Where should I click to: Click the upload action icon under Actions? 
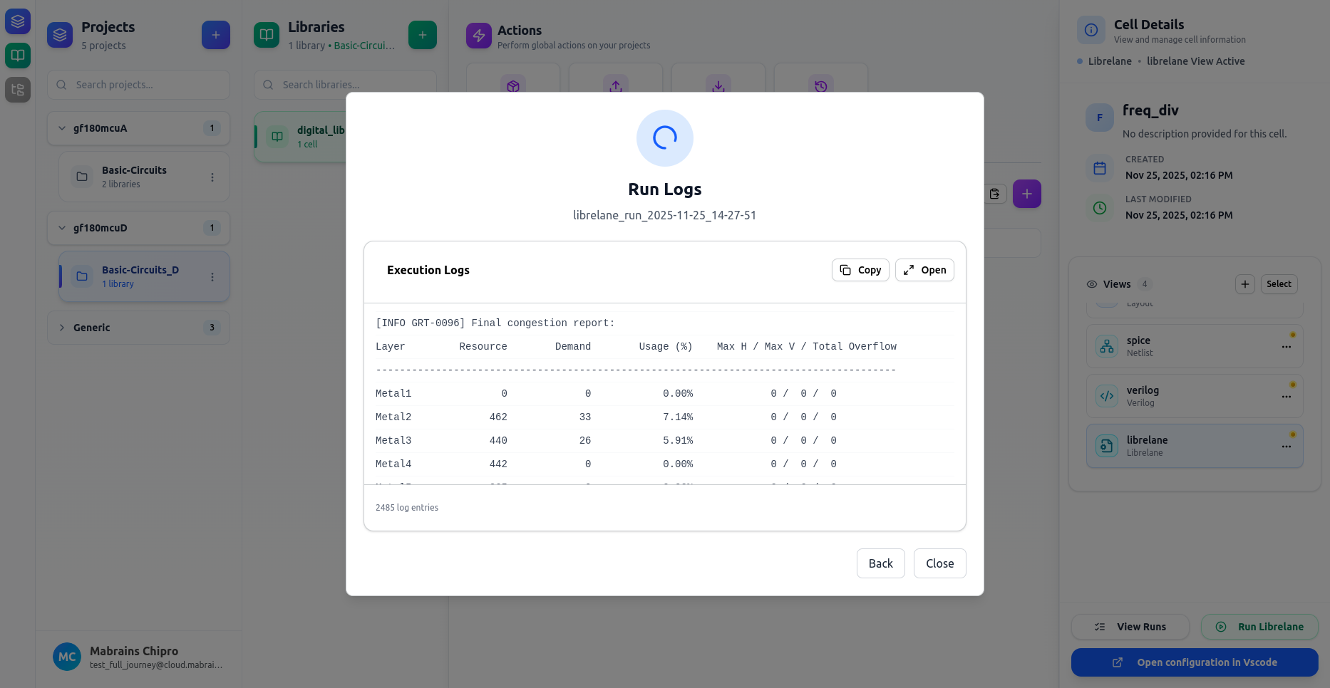(615, 86)
